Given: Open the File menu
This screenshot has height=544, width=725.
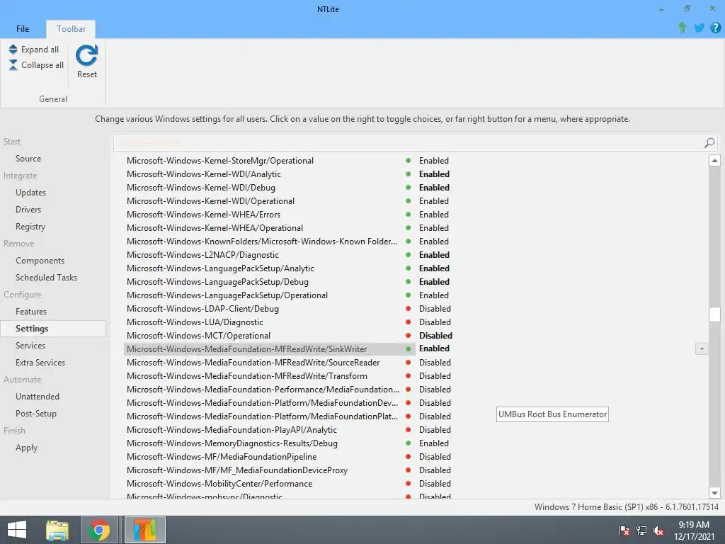Looking at the screenshot, I should [23, 28].
